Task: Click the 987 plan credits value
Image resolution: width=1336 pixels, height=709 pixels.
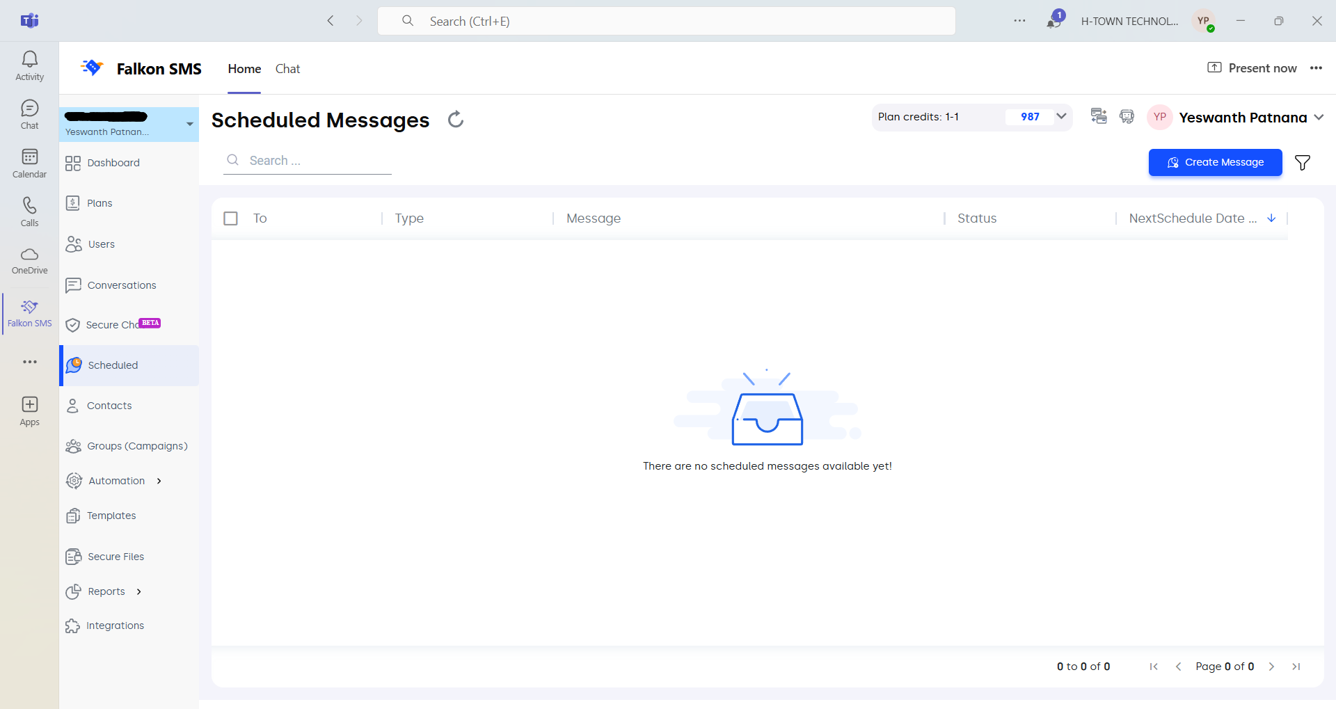Action: [x=1030, y=117]
